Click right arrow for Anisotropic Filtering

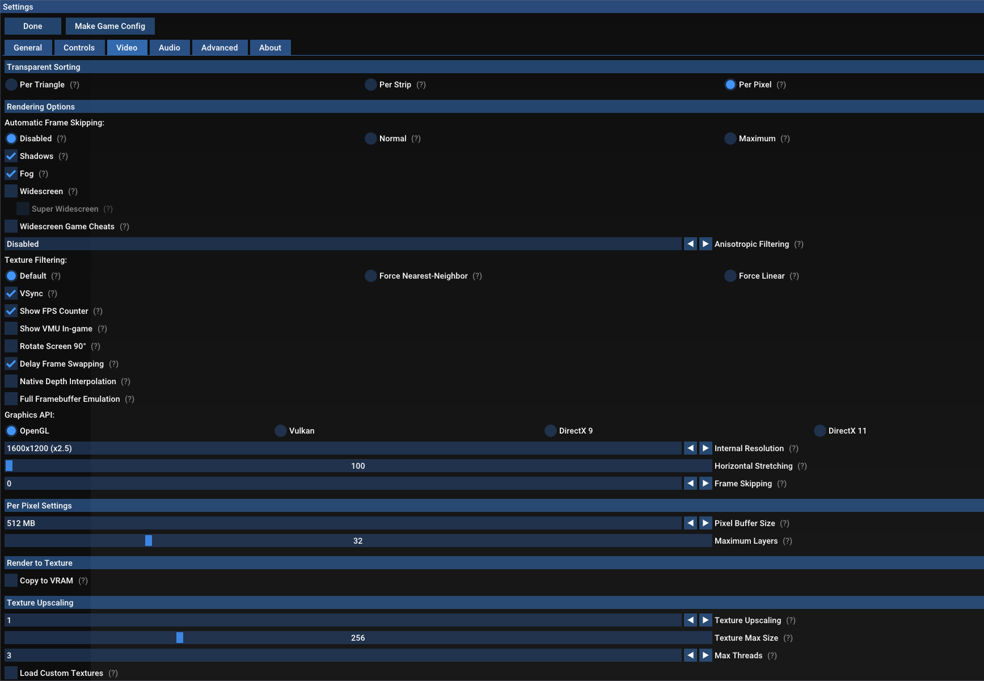(706, 244)
